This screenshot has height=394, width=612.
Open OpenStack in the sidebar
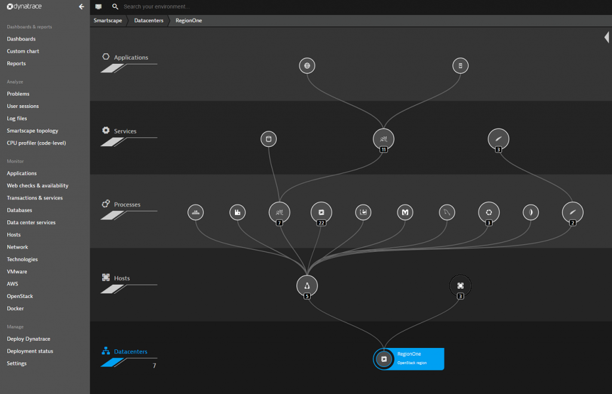pos(20,296)
